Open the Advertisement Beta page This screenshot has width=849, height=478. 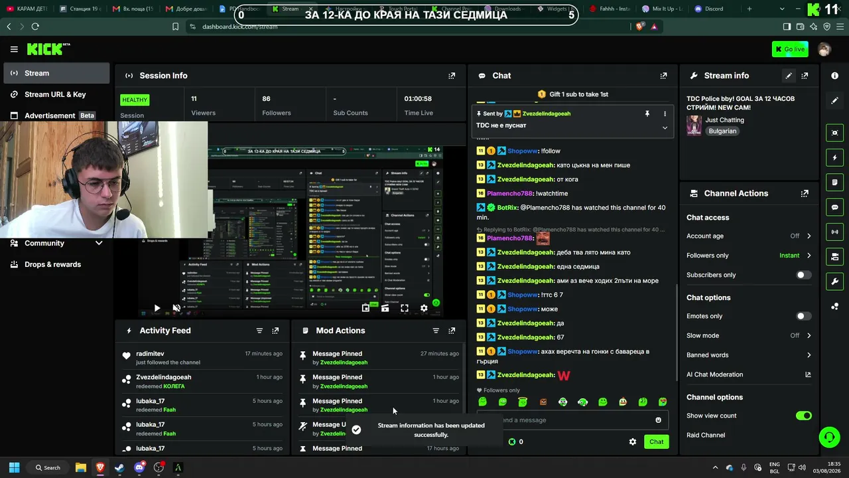coord(56,116)
